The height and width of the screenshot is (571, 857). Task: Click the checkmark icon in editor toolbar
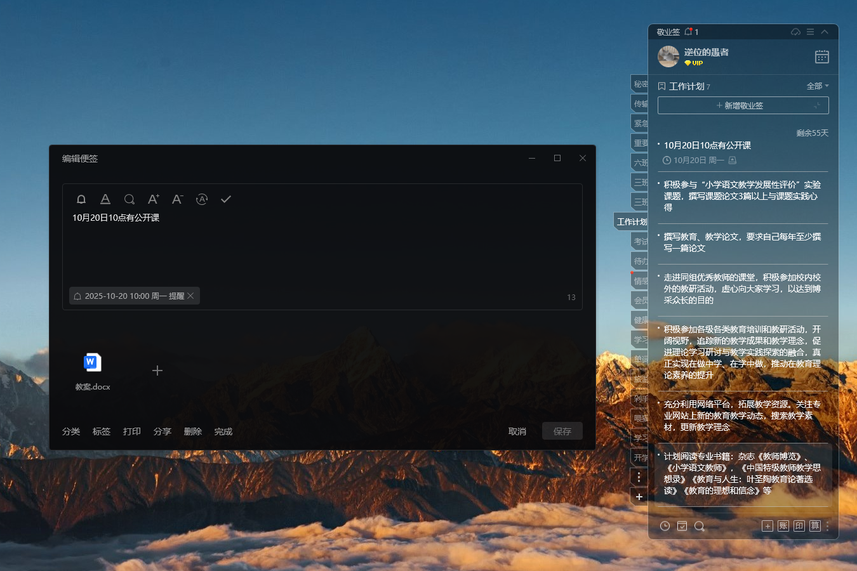coord(226,199)
